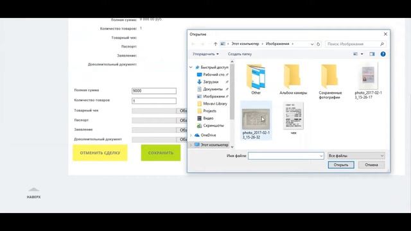The width and height of the screenshot is (411, 231).
Task: Click the Количество товаров input field
Action: (154, 101)
